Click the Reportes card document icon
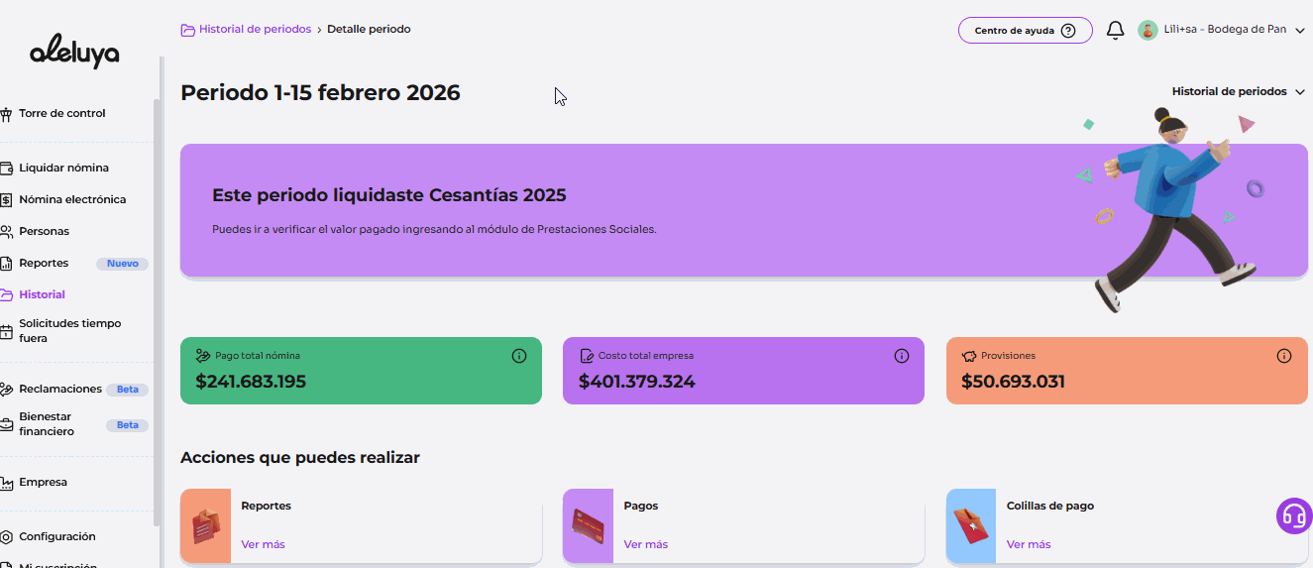The image size is (1313, 568). coord(206,525)
